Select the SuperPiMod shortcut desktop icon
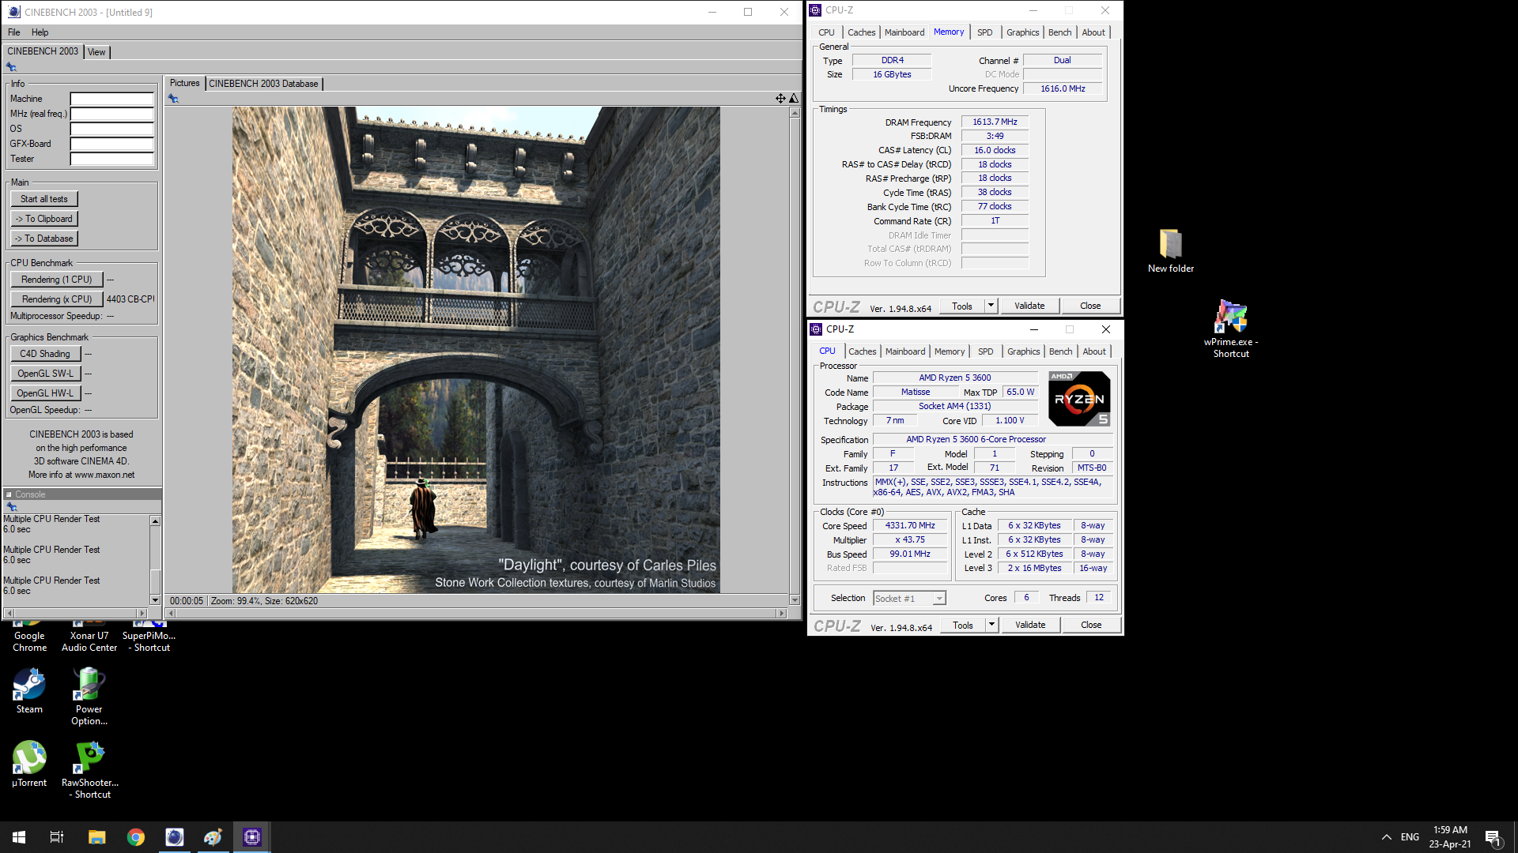The width and height of the screenshot is (1518, 853). (x=149, y=638)
